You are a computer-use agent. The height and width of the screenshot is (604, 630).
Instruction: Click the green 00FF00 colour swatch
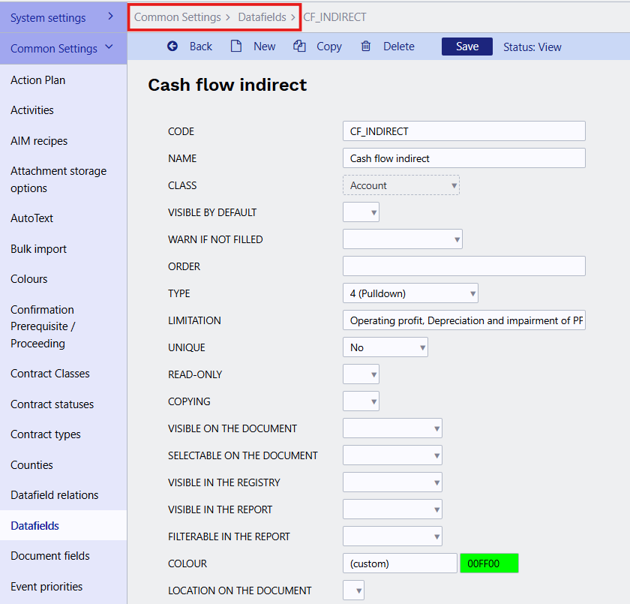489,563
